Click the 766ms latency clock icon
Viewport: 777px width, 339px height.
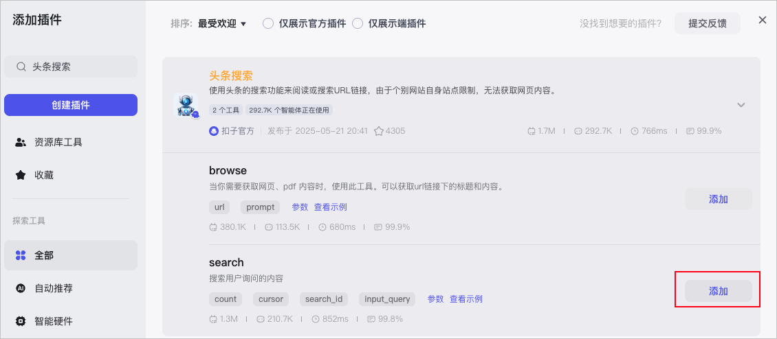coord(635,131)
